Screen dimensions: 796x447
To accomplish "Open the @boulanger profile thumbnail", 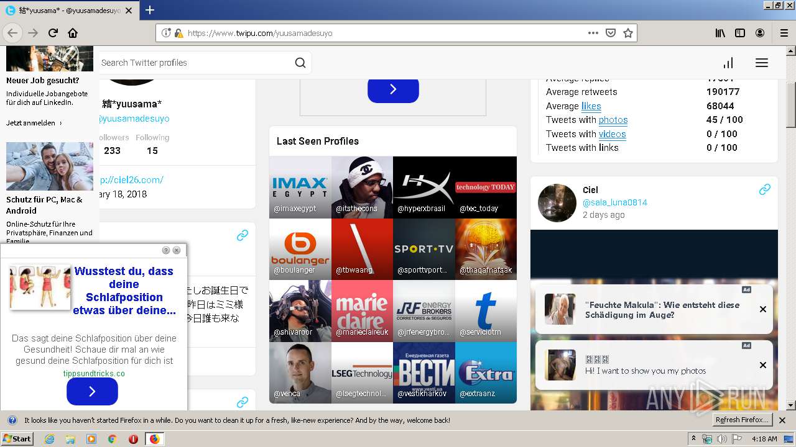I will pos(300,249).
